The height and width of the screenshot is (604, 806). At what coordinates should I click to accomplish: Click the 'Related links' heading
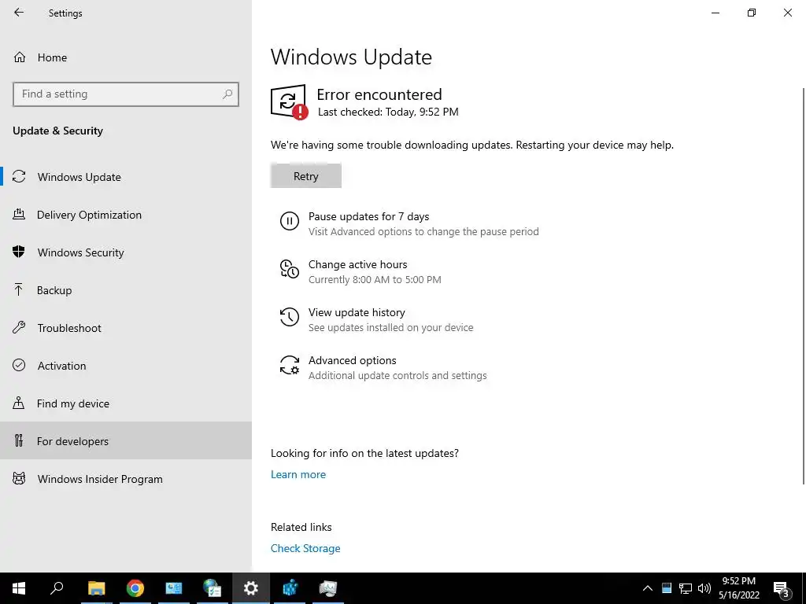pyautogui.click(x=301, y=527)
